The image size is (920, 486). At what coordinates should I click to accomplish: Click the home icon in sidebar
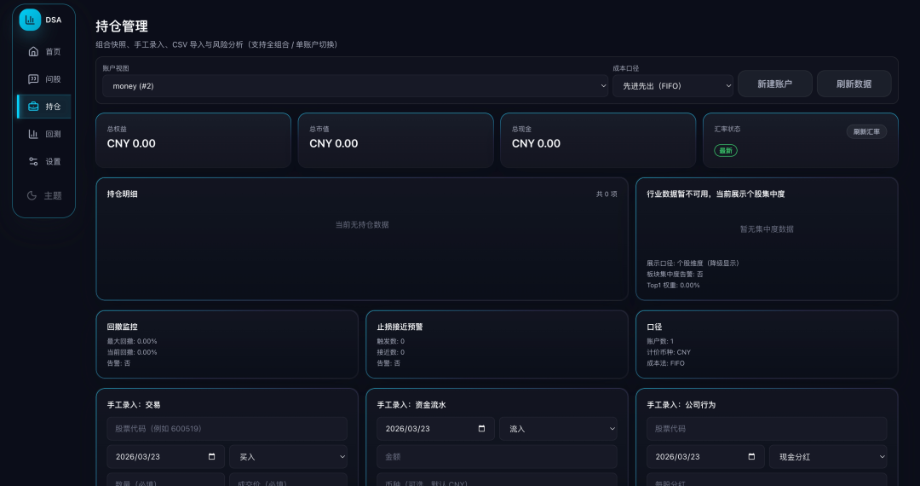coord(33,52)
